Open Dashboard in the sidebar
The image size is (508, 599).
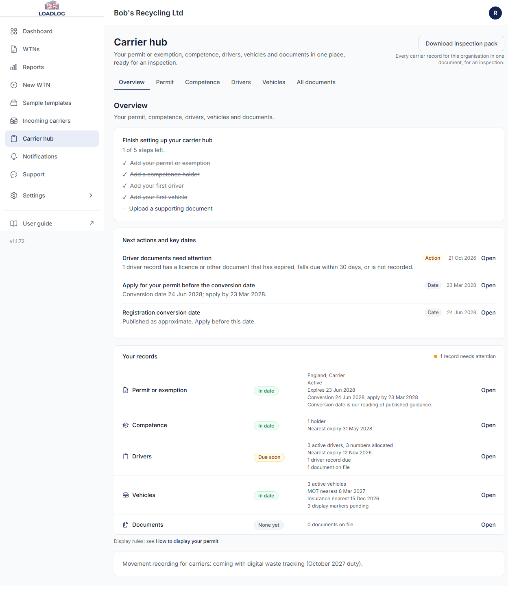52,31
